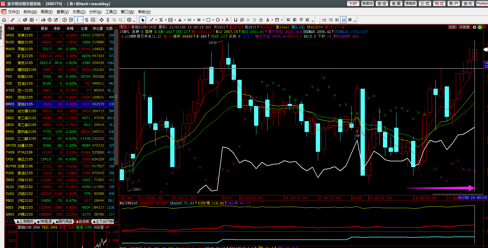Open dropdown next to line tool
This screenshot has width=488, height=248.
(x=156, y=20)
